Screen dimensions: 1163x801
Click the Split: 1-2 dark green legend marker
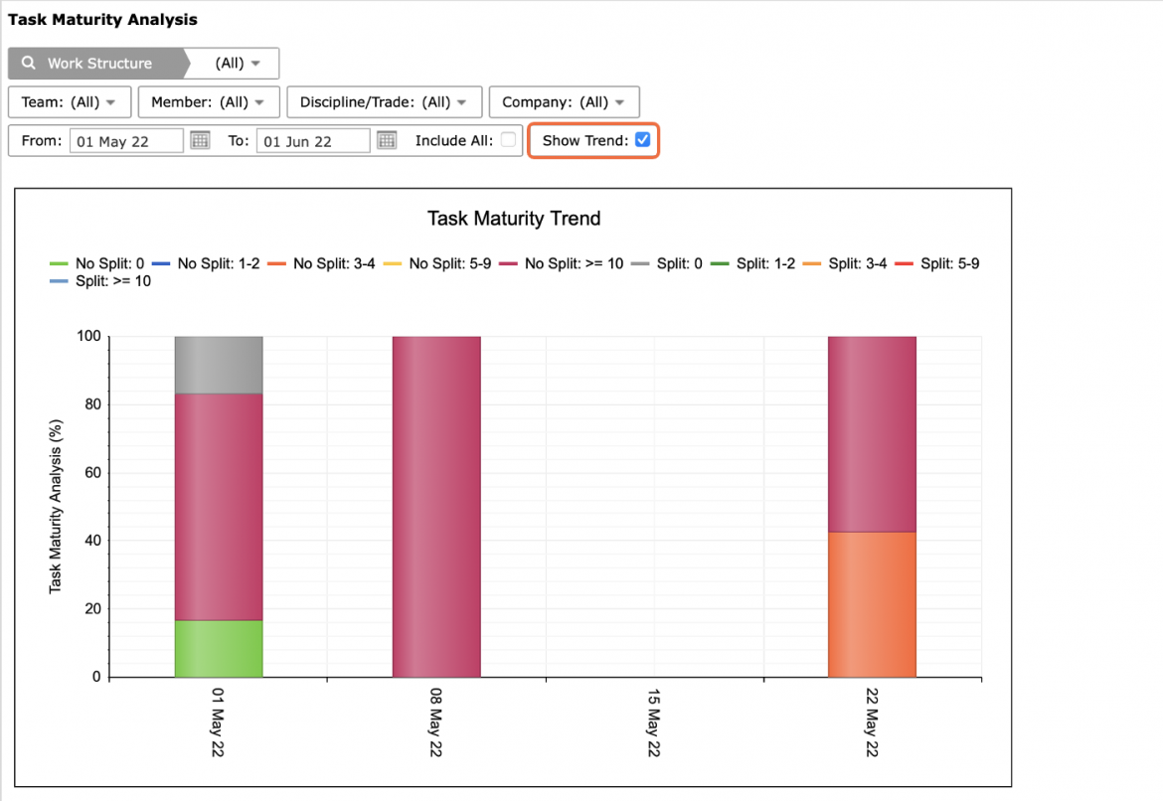click(x=720, y=264)
